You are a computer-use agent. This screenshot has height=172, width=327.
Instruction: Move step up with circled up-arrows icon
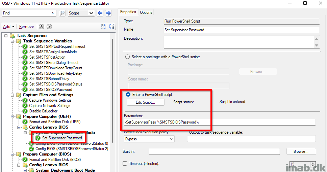[x=42, y=27]
